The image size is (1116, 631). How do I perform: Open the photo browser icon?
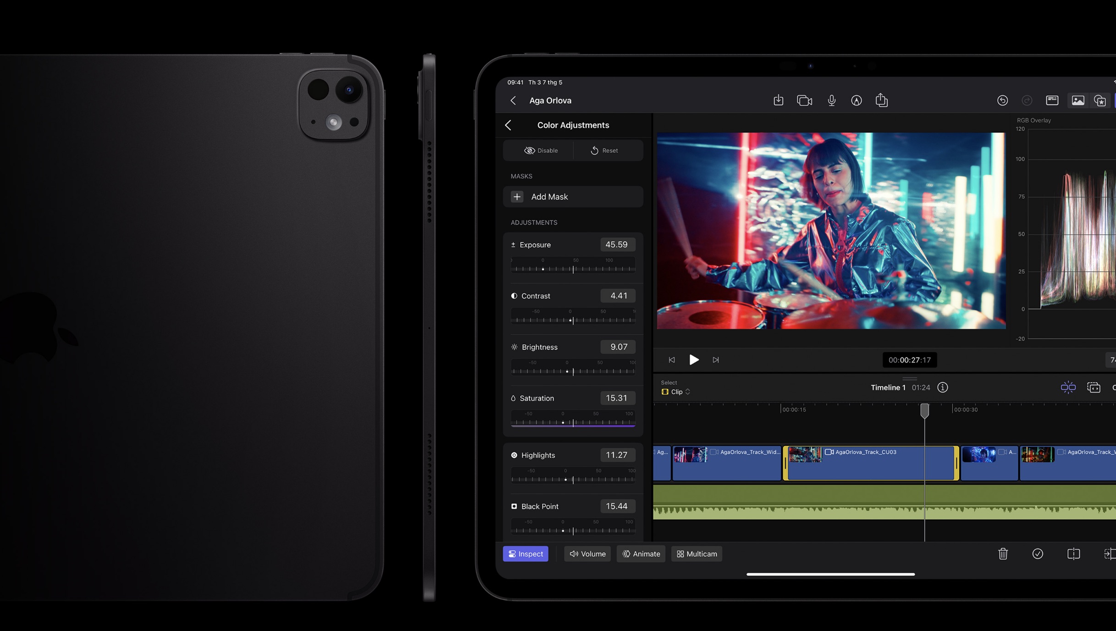1077,100
